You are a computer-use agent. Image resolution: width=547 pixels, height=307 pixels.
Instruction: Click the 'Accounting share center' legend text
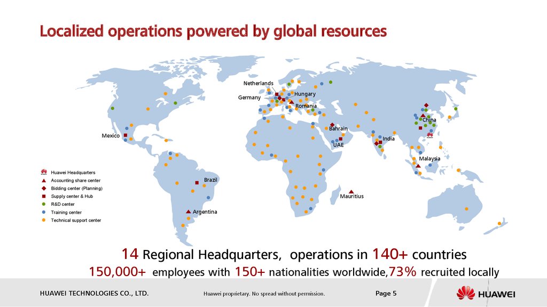(x=76, y=180)
